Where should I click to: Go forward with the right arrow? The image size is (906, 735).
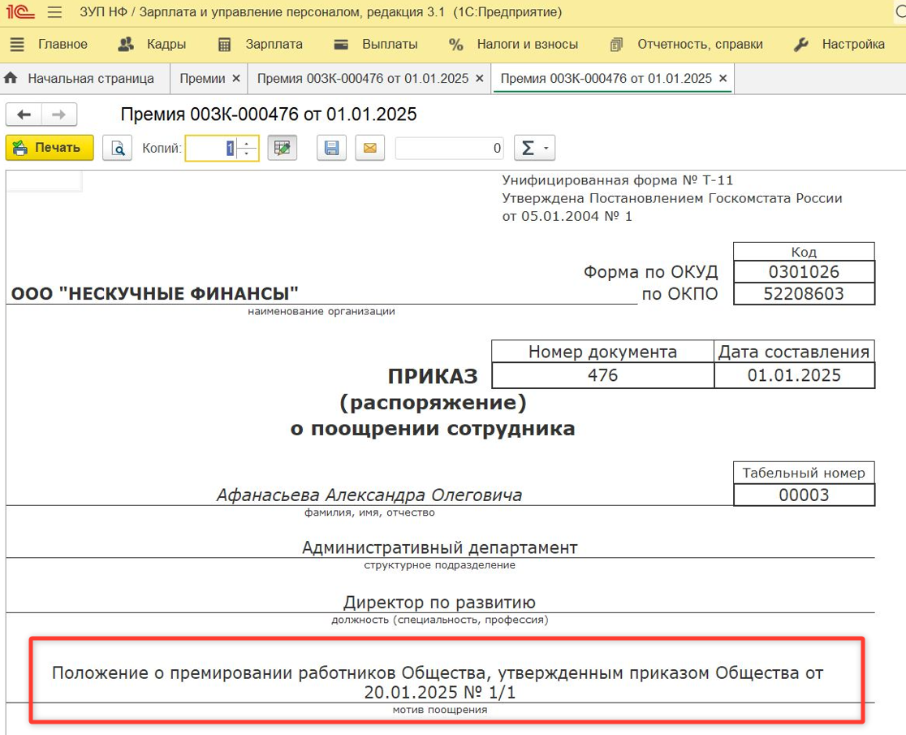click(x=59, y=115)
